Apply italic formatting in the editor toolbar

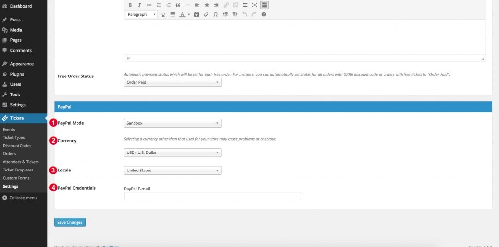[x=139, y=5]
